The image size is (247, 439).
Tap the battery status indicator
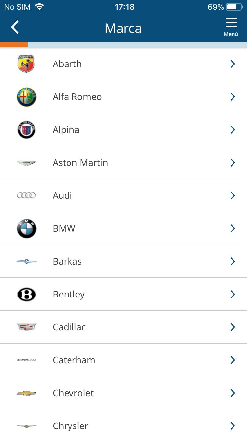pos(234,7)
